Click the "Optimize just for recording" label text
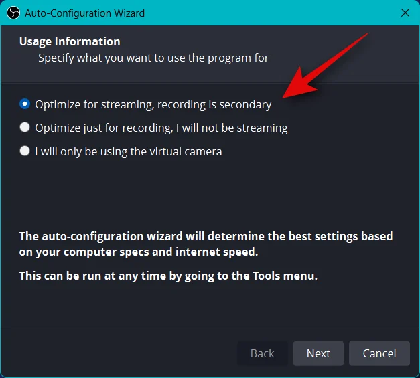This screenshot has width=420, height=378. (104, 128)
